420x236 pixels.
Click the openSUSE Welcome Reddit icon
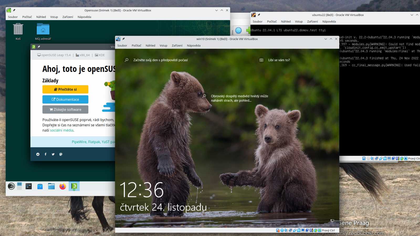coord(38,154)
